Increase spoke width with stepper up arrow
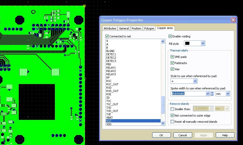243x145 pixels. (x=212, y=92)
